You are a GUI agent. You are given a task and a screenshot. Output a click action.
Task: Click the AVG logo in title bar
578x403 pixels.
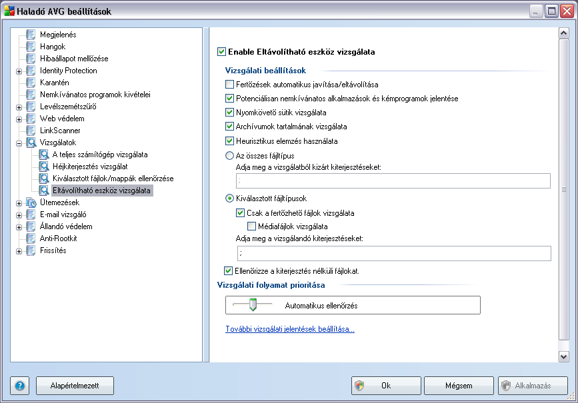click(x=9, y=11)
